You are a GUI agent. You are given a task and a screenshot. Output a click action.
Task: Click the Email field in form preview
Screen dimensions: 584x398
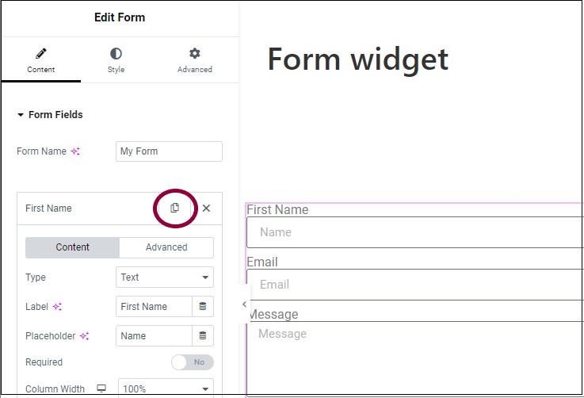coord(415,285)
